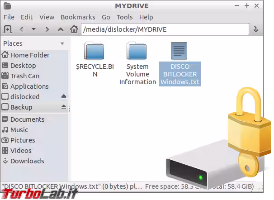
Task: Open the navigation history dropdown arrow
Action: click(x=33, y=29)
